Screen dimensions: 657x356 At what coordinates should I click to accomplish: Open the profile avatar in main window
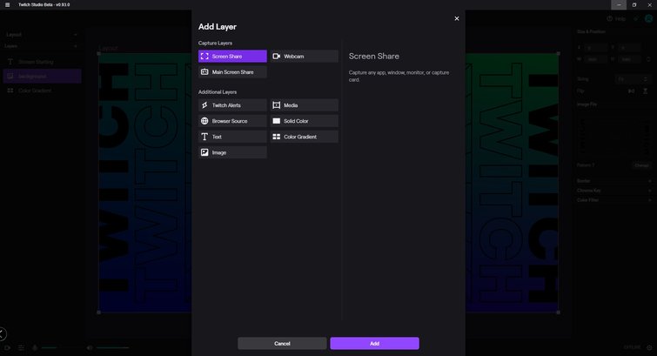coord(649,19)
